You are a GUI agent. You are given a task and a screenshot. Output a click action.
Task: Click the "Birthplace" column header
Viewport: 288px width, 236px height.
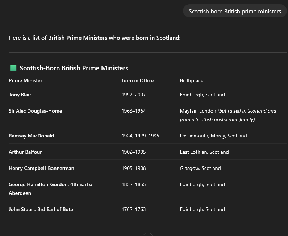pos(192,81)
